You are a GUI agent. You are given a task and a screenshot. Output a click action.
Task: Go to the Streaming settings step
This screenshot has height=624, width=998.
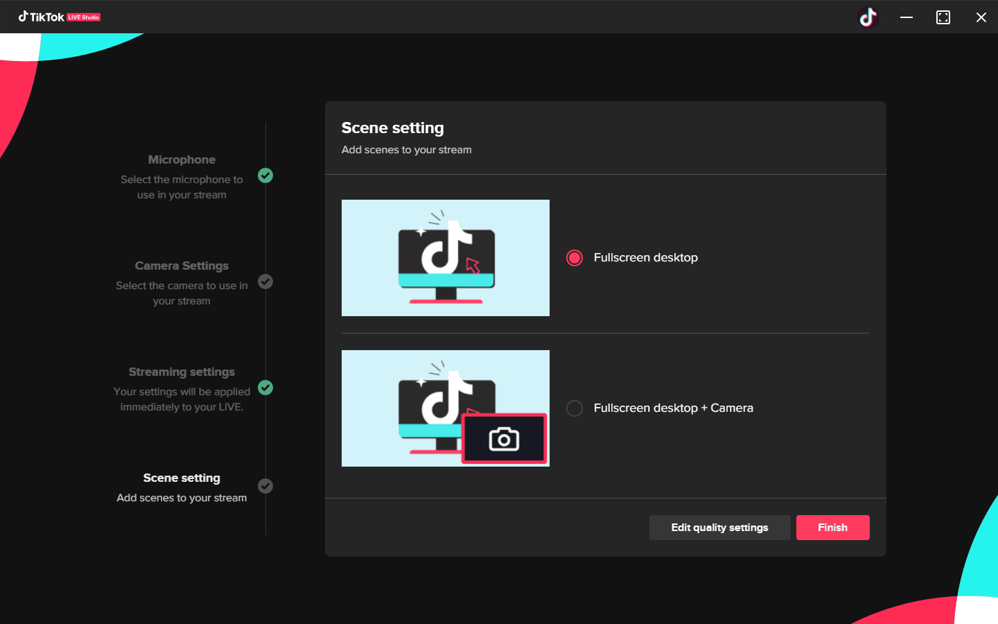click(x=182, y=372)
